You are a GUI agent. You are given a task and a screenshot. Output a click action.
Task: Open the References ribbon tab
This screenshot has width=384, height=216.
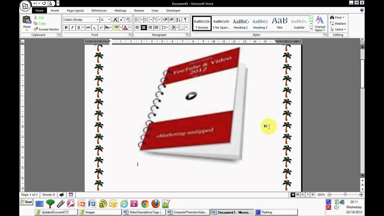pos(99,10)
